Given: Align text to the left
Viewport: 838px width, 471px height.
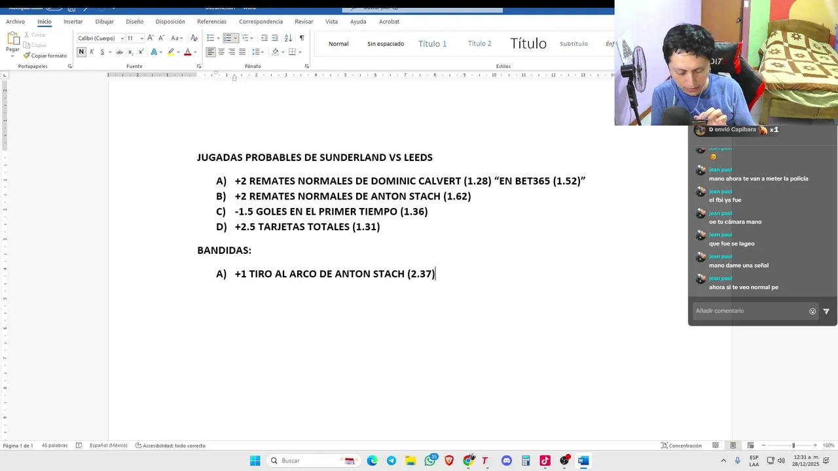Looking at the screenshot, I should pyautogui.click(x=211, y=52).
